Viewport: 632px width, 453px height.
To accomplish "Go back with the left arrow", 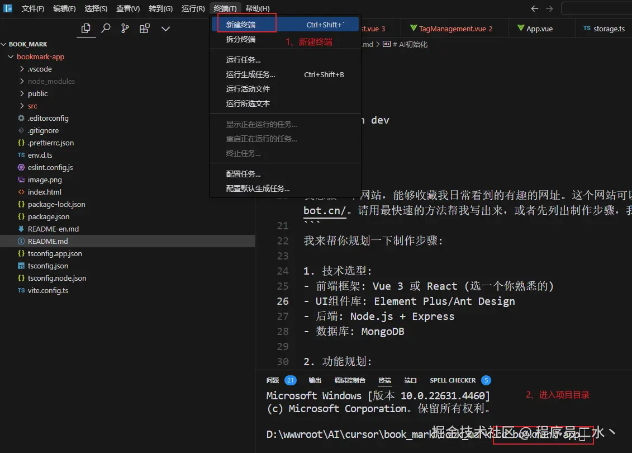I will coord(534,8).
